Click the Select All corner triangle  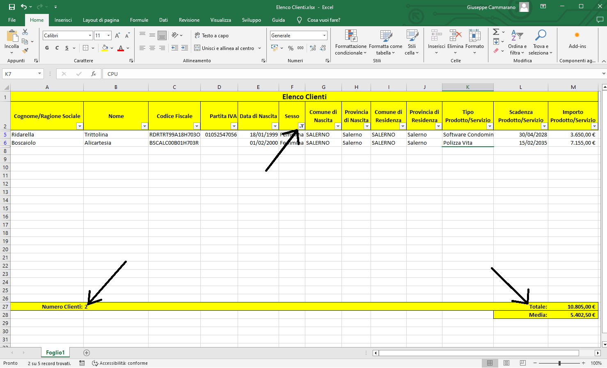(x=5, y=87)
